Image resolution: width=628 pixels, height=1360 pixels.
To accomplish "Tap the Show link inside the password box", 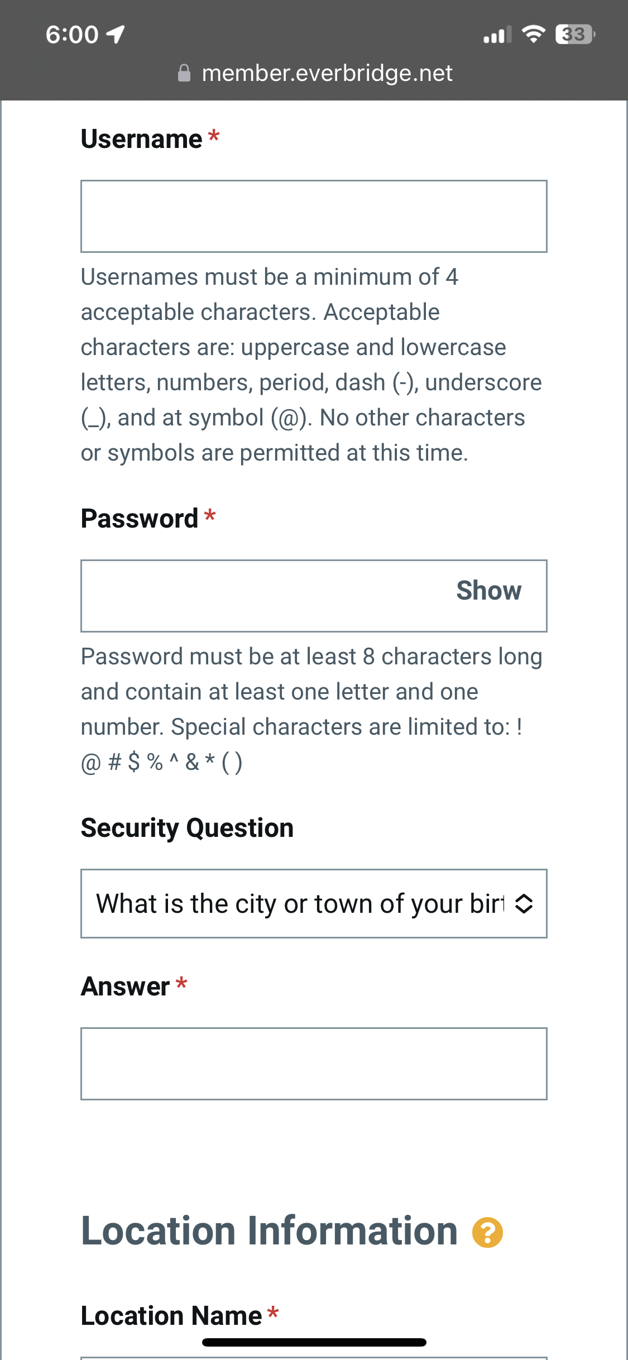I will tap(488, 591).
